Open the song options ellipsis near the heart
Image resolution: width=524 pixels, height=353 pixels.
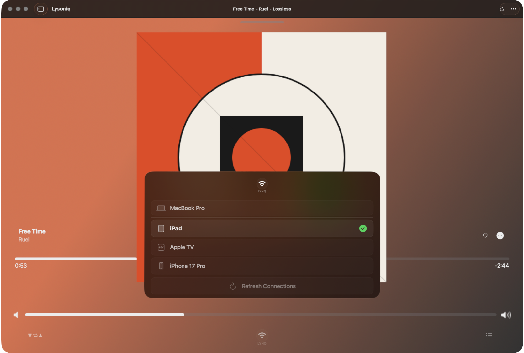pyautogui.click(x=500, y=236)
